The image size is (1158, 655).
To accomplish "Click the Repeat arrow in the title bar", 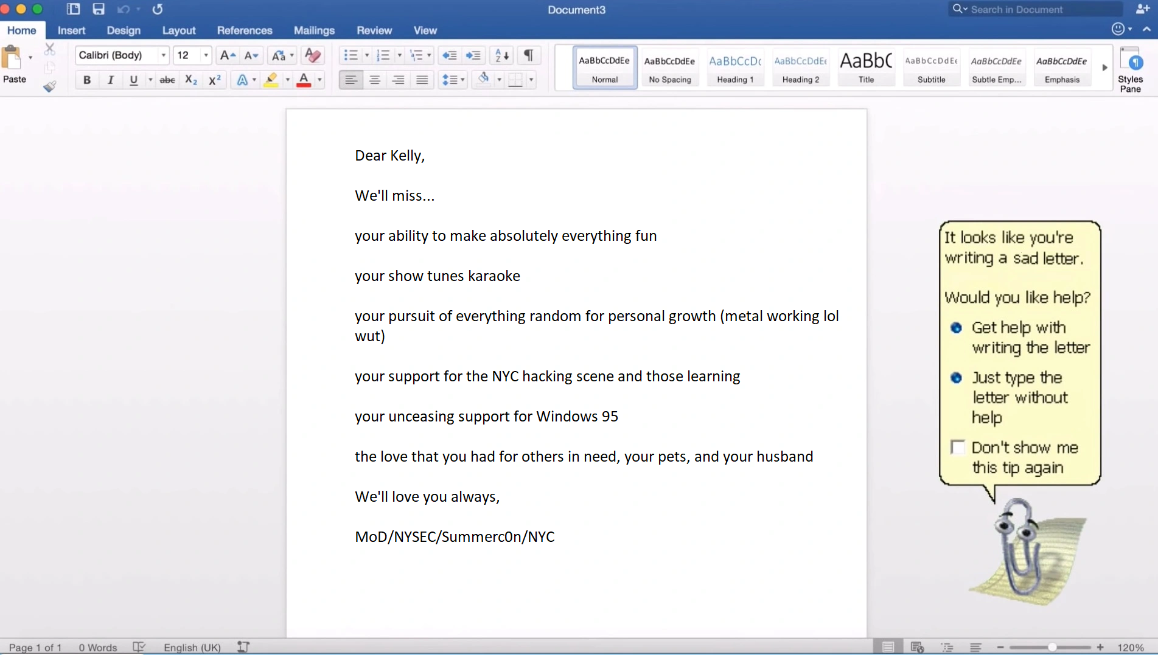I will point(158,9).
